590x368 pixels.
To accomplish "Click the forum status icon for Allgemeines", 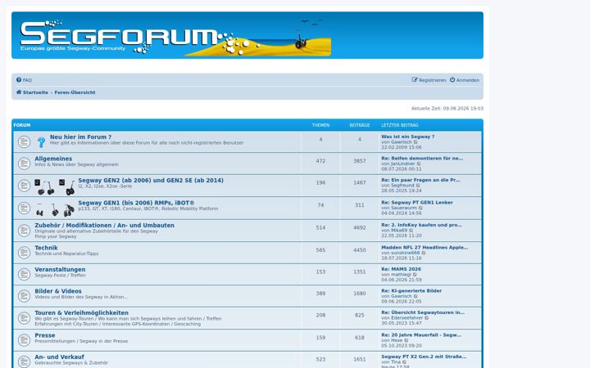I will [x=24, y=164].
